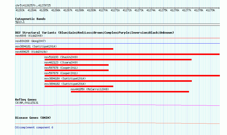Screen dimensions: 227x135
Task: Click the 41265k ruler tick label
Action: click(44, 10)
